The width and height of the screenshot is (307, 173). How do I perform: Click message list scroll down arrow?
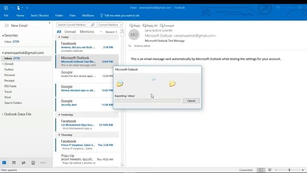pyautogui.click(x=122, y=165)
